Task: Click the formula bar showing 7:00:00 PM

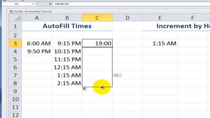Action: pos(131,4)
